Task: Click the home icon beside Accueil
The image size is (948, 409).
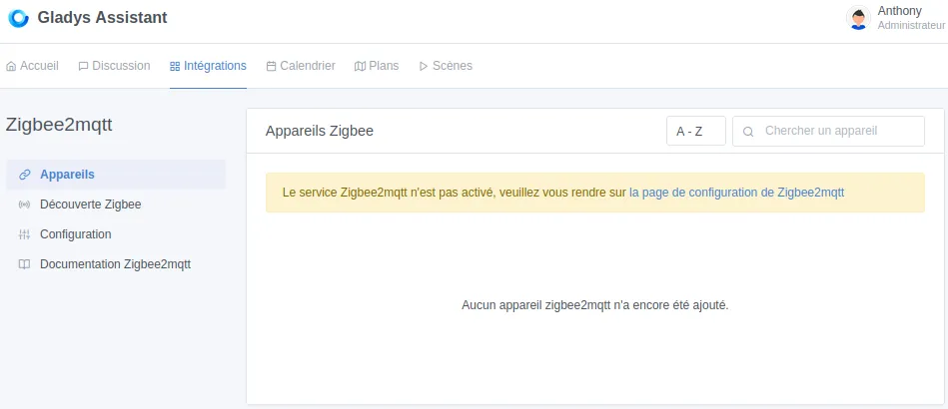Action: [x=11, y=67]
